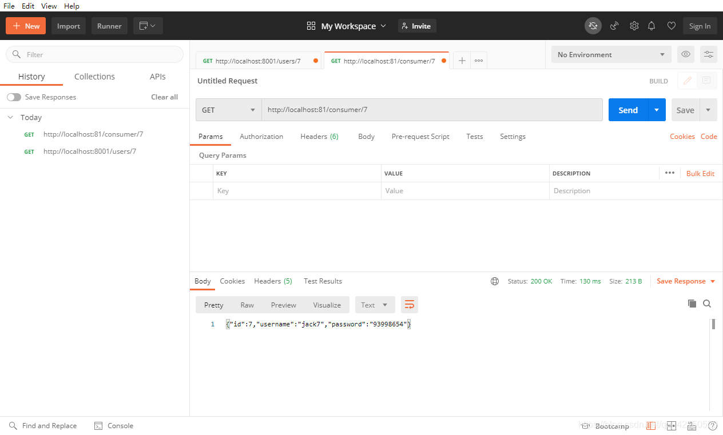
Task: Open the Headers (6) request tab
Action: 319,137
